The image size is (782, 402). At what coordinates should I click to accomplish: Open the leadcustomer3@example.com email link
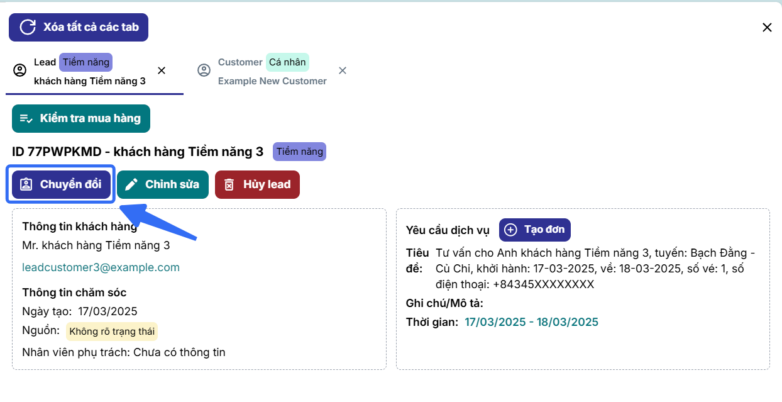101,267
